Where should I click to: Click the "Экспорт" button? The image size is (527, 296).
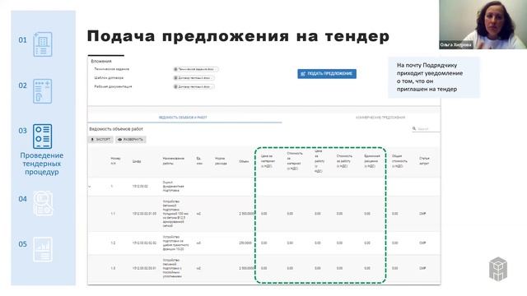coord(100,140)
